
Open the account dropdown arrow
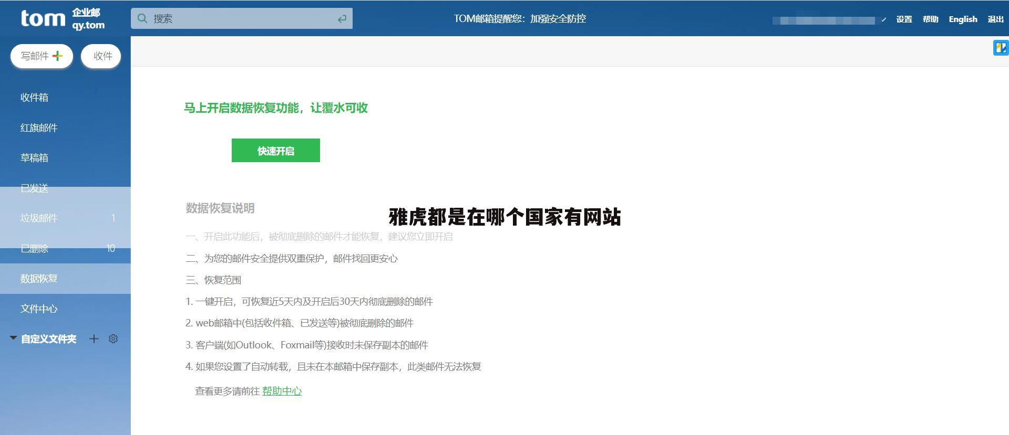point(884,20)
